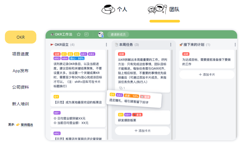The height and width of the screenshot is (148, 245).
Task: Open the 选定赠礼 card
Action: [x=134, y=99]
